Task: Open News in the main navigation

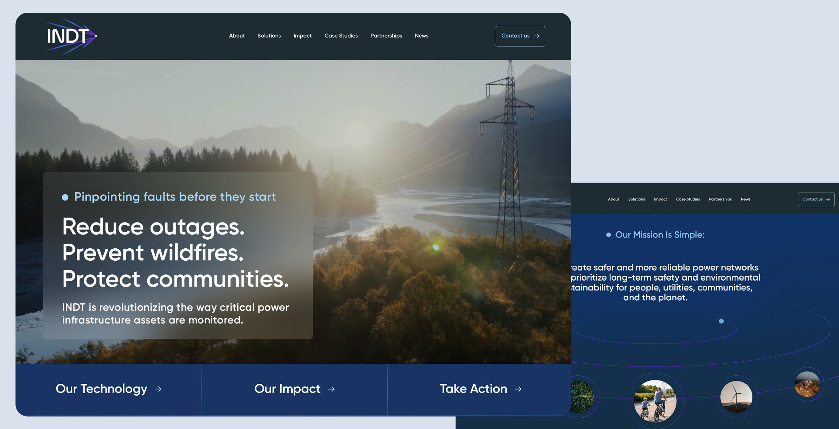Action: 422,36
